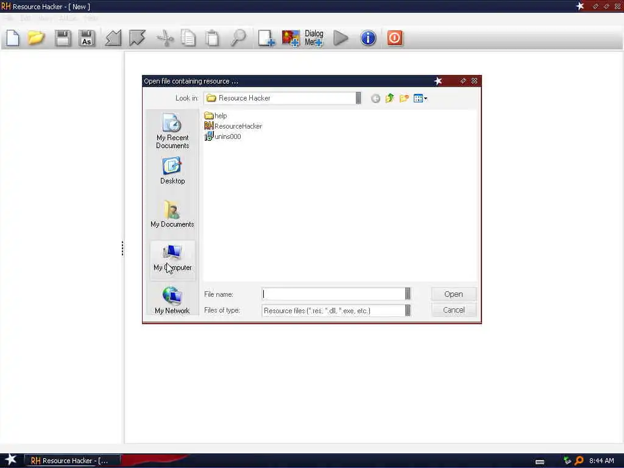Click the Open button
The height and width of the screenshot is (468, 624).
453,294
